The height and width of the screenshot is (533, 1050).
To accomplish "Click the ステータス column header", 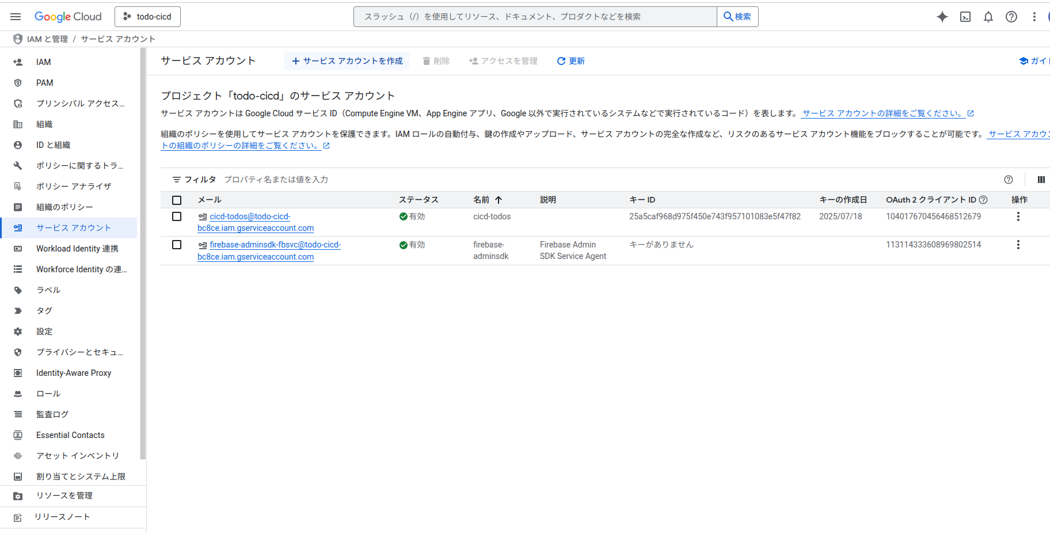I will click(419, 200).
